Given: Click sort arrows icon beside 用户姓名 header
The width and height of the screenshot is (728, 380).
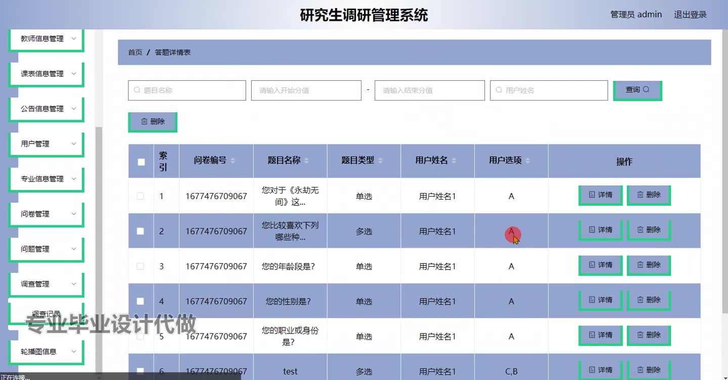Looking at the screenshot, I should [x=454, y=161].
